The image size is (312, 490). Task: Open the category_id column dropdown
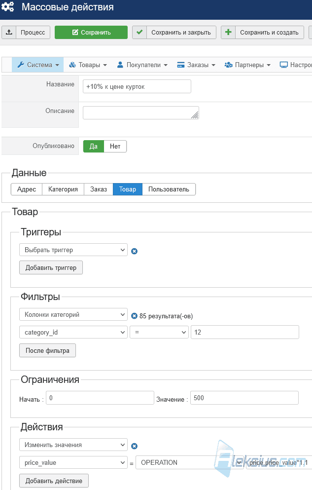tap(73, 332)
